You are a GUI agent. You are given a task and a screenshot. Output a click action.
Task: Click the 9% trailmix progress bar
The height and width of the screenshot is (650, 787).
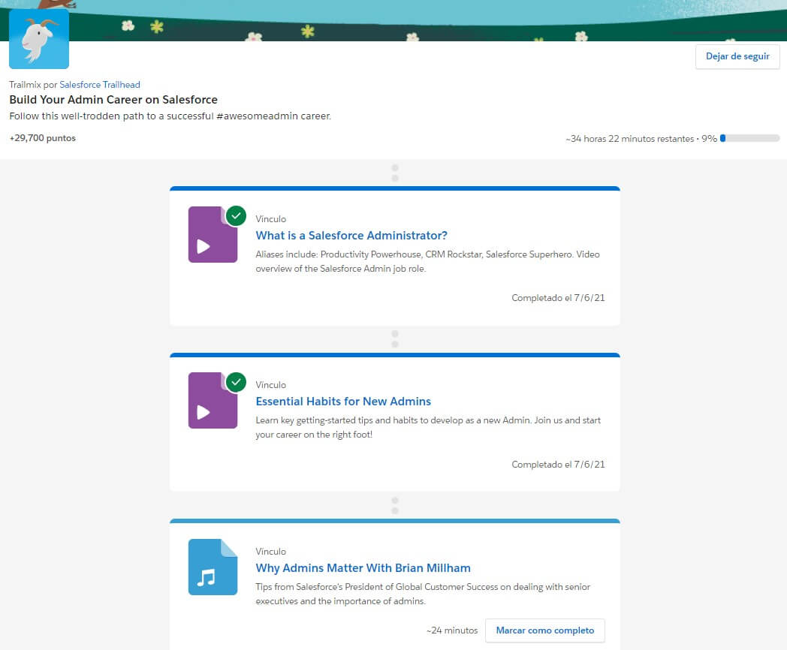click(x=749, y=138)
